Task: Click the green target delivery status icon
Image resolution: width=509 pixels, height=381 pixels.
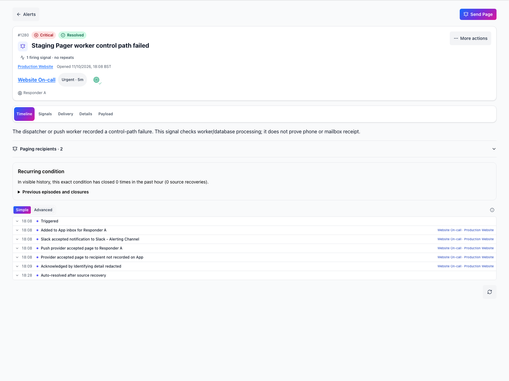Action: pyautogui.click(x=97, y=80)
